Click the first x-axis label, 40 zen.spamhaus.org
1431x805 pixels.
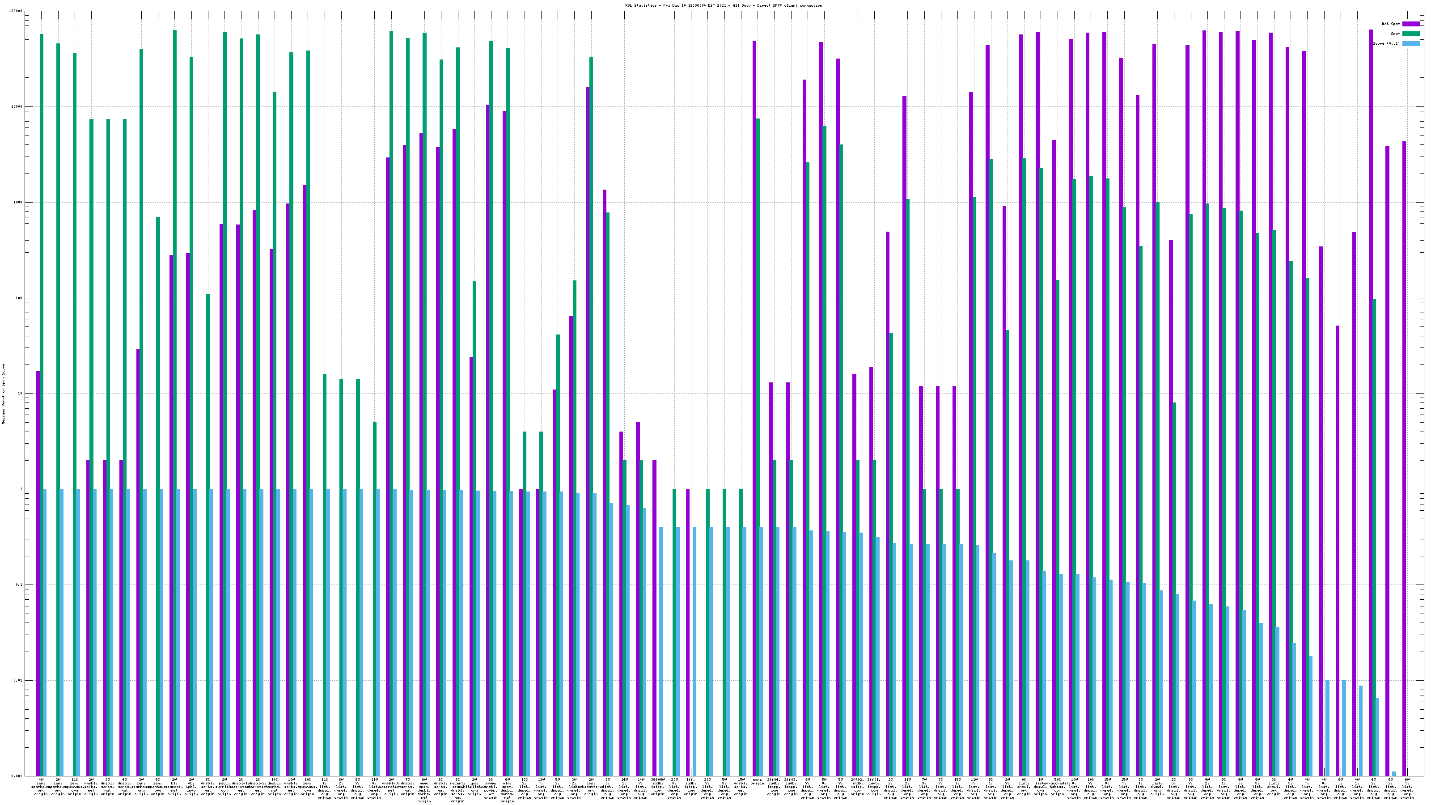click(41, 787)
